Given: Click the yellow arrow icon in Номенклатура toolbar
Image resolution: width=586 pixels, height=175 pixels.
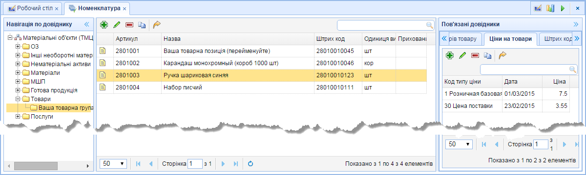Looking at the screenshot, I should (157, 24).
